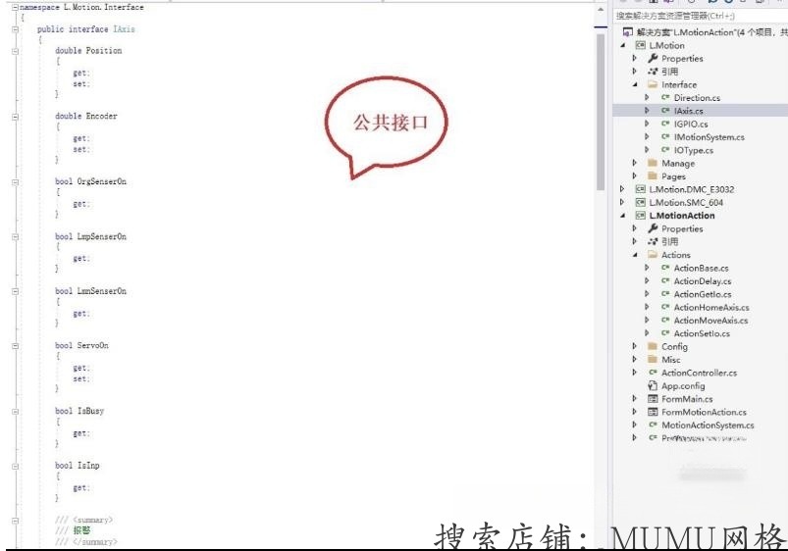Collapse the L.MotionAction project node
Image resolution: width=788 pixels, height=551 pixels.
[623, 216]
